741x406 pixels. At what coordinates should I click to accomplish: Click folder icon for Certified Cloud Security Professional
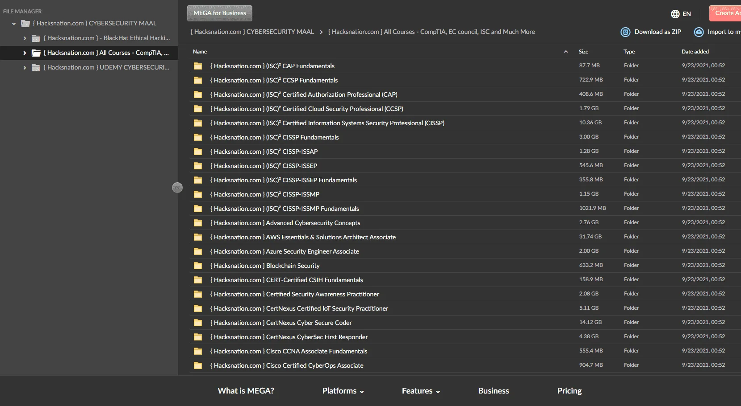(198, 109)
